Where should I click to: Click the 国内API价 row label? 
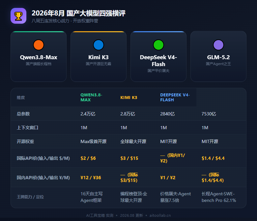43,178
